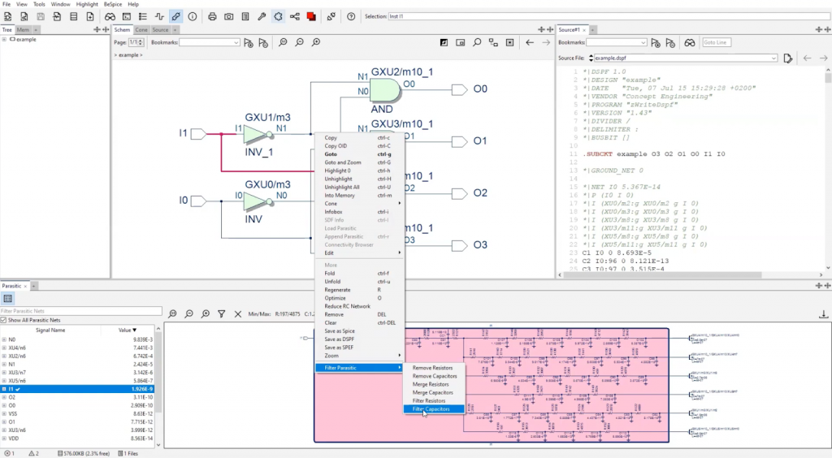Open the help question mark icon

[x=351, y=16]
